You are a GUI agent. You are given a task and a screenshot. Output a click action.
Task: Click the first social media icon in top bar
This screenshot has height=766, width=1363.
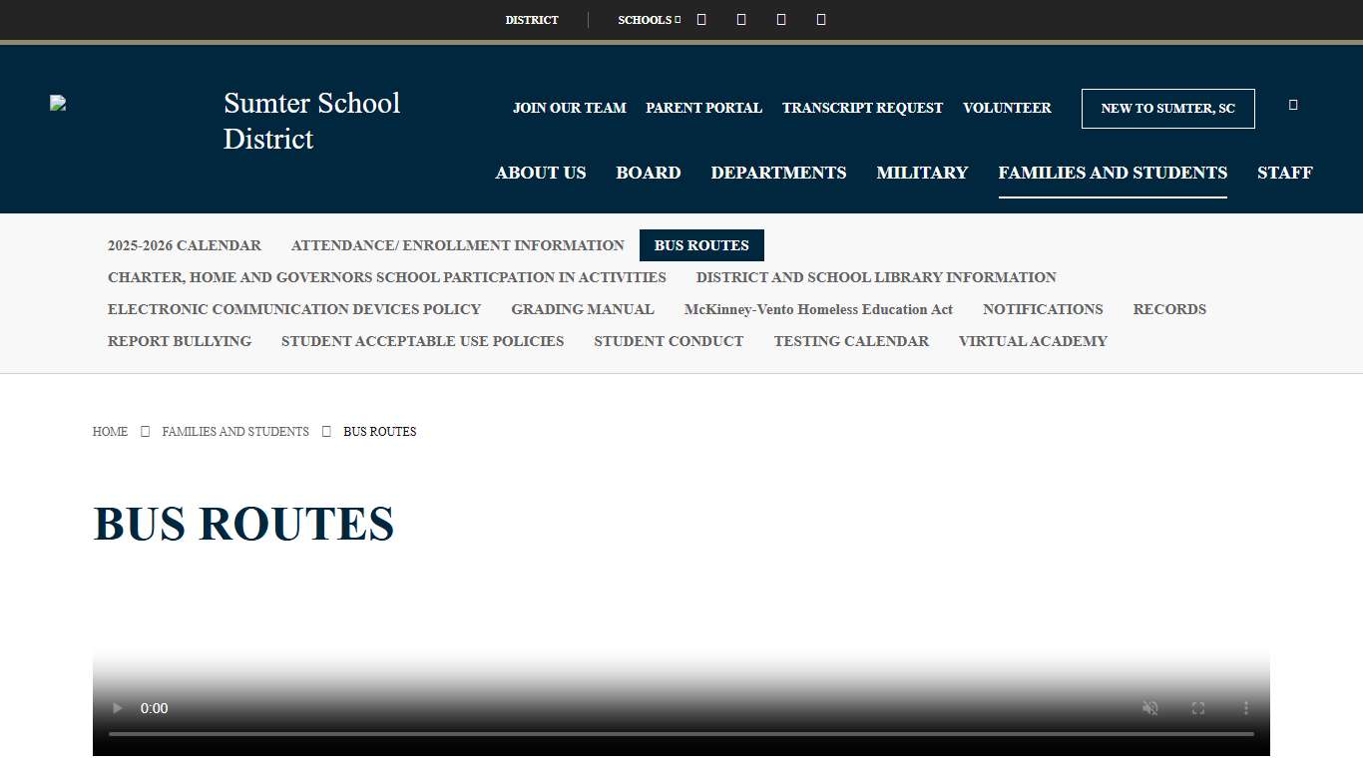point(700,19)
